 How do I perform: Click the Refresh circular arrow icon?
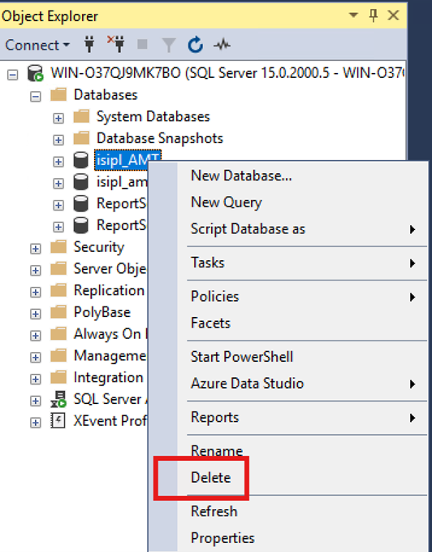coord(195,45)
